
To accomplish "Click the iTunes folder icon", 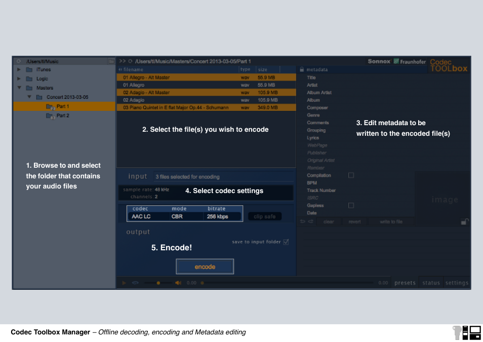I will tap(29, 69).
